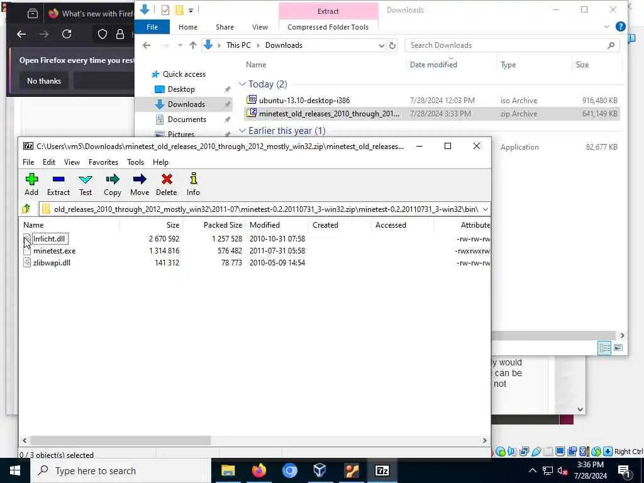Open Windows Start menu
Viewport: 644px width, 483px height.
coord(15,470)
